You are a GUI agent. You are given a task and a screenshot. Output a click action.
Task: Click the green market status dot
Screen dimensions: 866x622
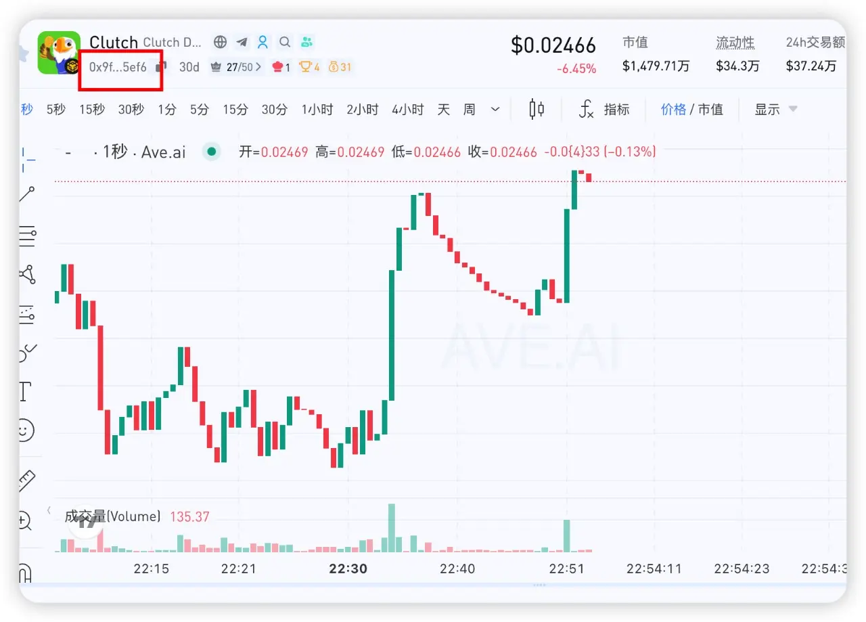pos(212,152)
